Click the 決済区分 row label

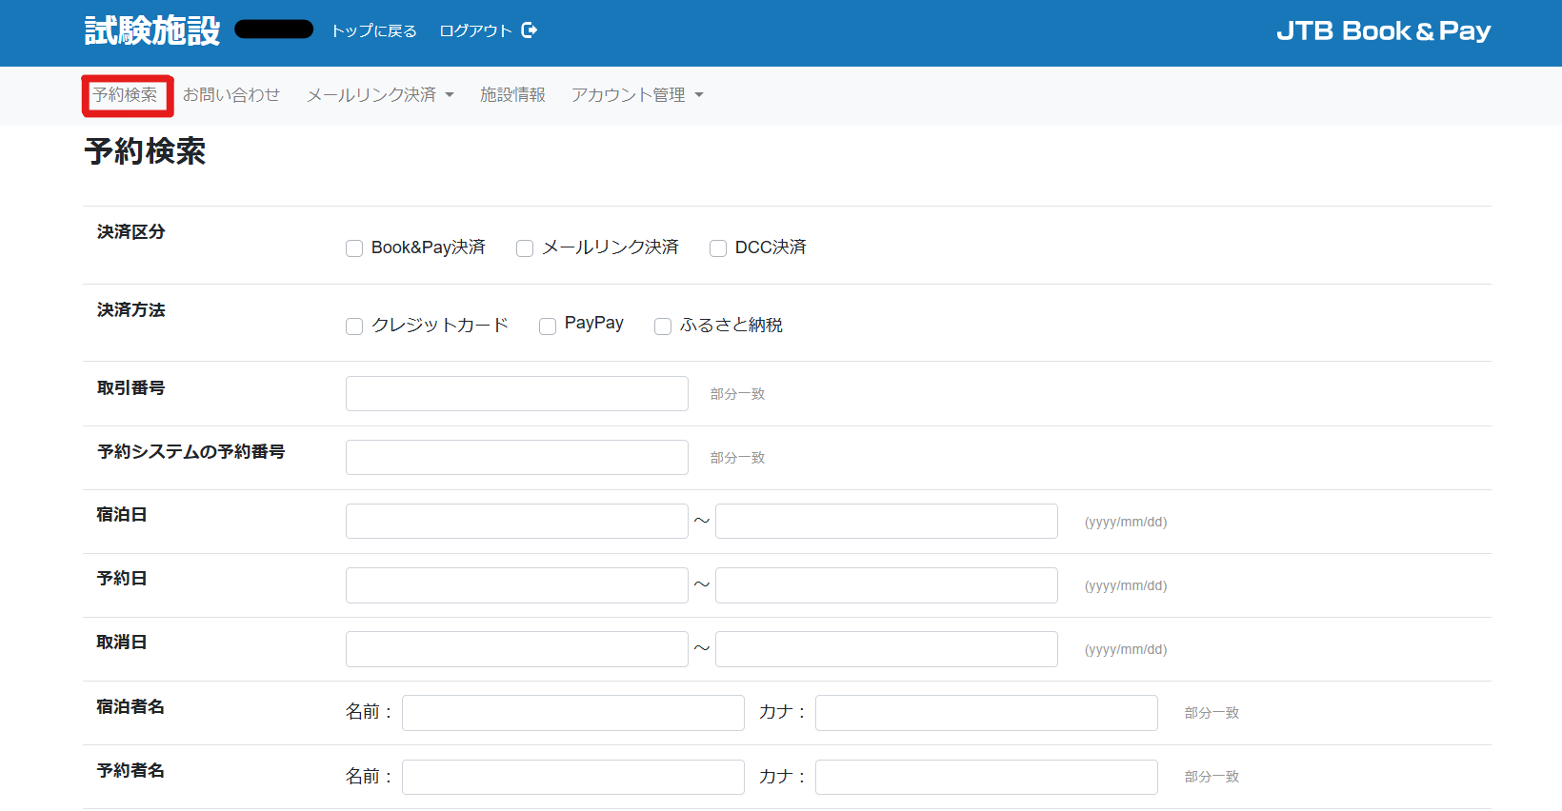click(x=131, y=231)
